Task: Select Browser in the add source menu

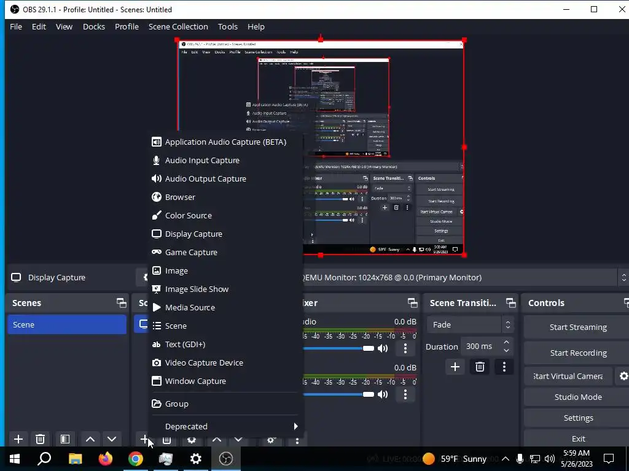Action: [226, 197]
